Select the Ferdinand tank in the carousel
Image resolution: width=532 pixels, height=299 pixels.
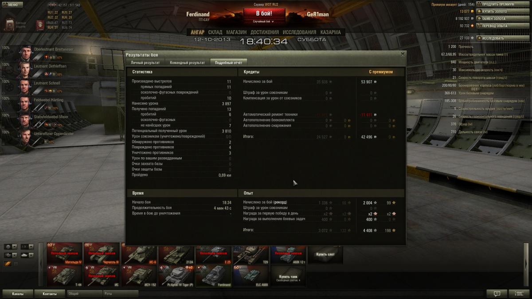(214, 276)
